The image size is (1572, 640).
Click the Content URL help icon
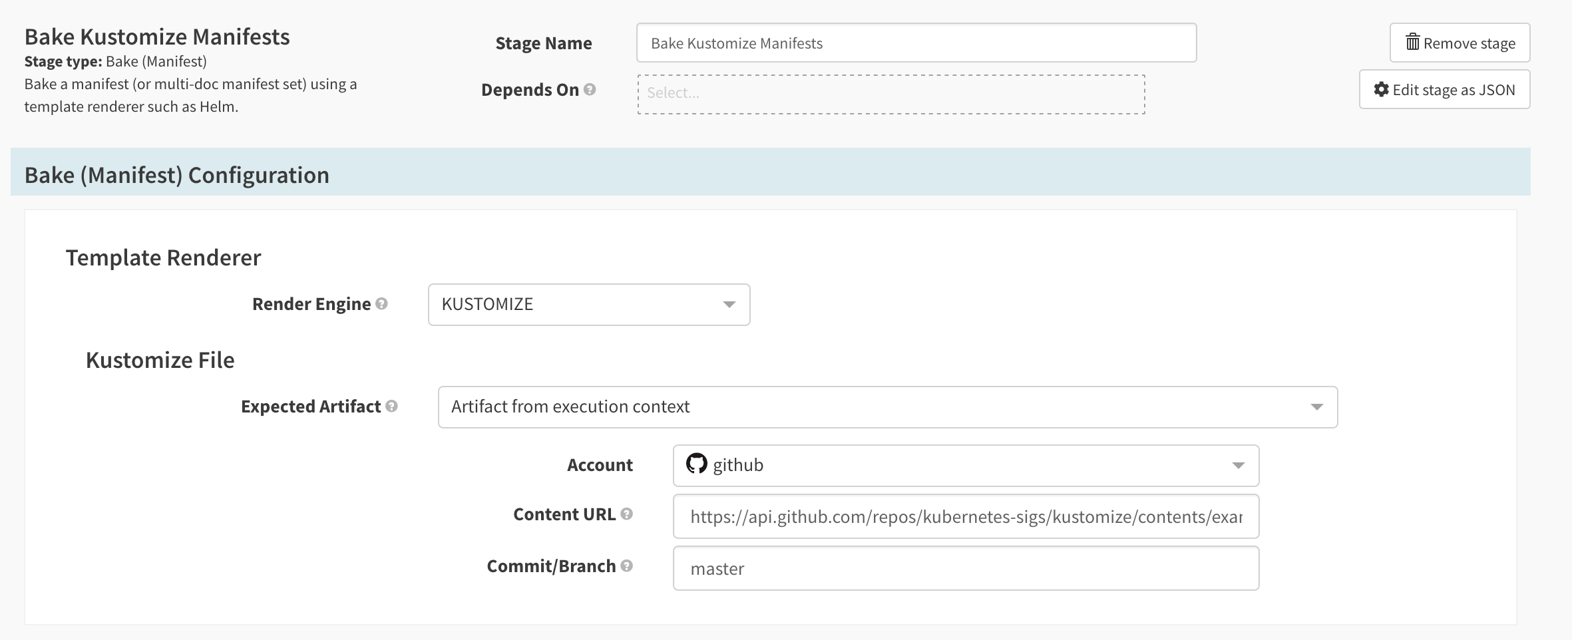[x=626, y=514]
